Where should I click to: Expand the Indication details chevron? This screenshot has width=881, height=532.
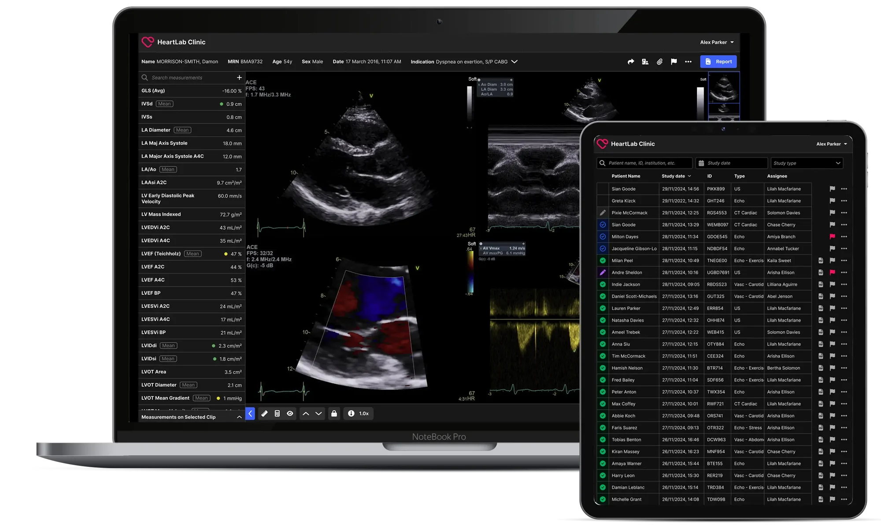[x=514, y=62]
